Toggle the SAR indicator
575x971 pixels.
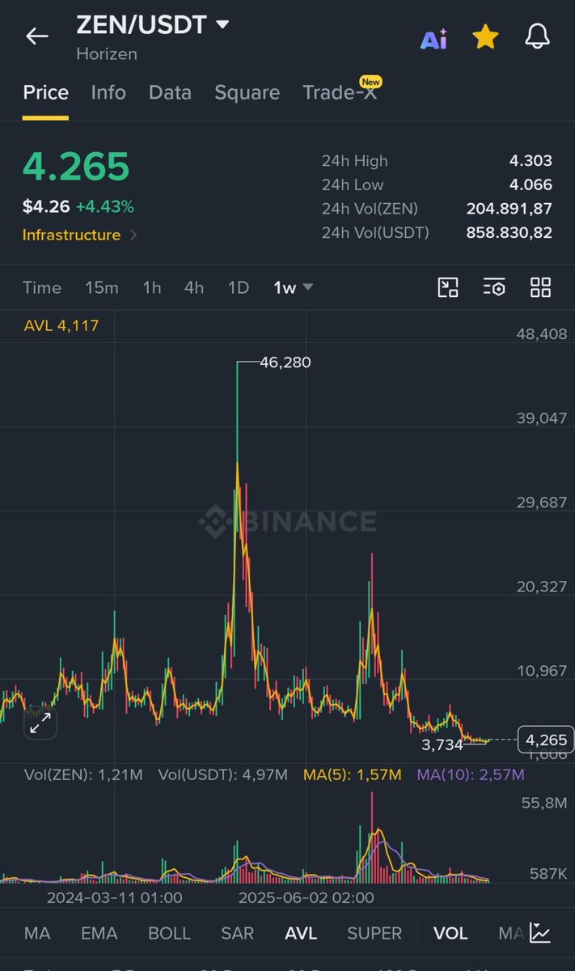point(238,934)
